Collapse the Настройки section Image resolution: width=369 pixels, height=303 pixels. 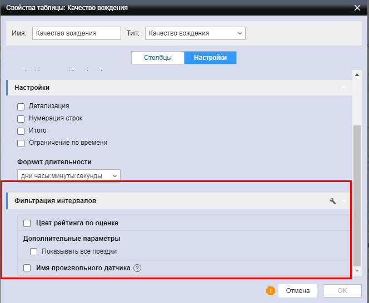click(344, 88)
